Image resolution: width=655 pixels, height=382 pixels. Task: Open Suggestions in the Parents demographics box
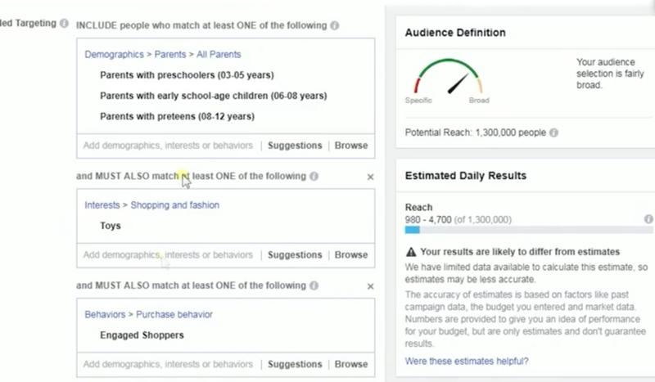point(295,146)
